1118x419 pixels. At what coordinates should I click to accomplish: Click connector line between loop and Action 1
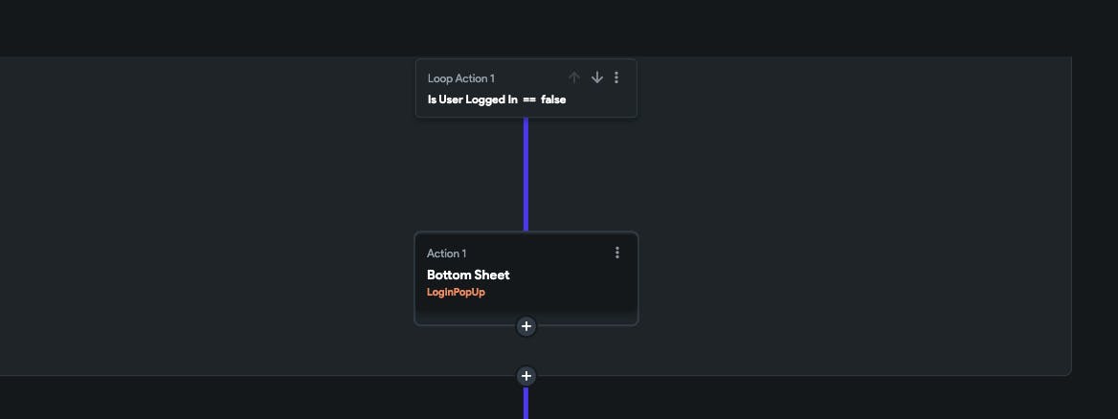(526, 174)
